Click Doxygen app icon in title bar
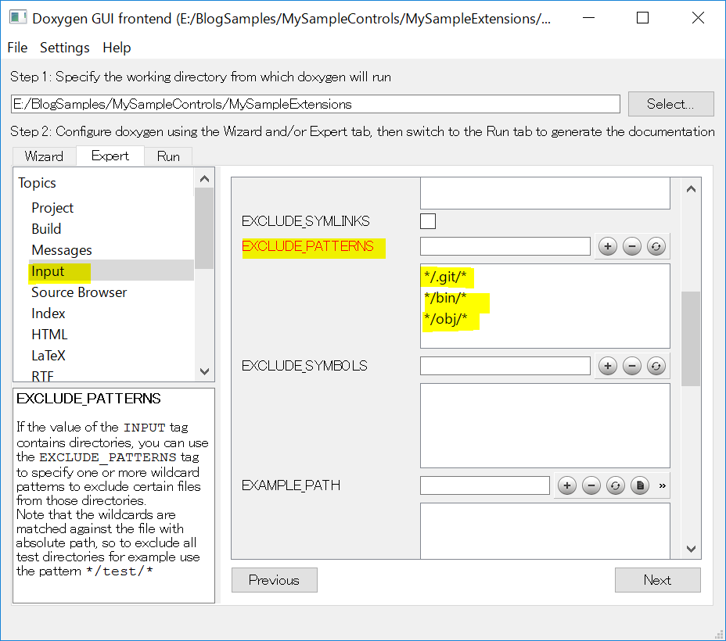The width and height of the screenshot is (726, 641). tap(18, 18)
